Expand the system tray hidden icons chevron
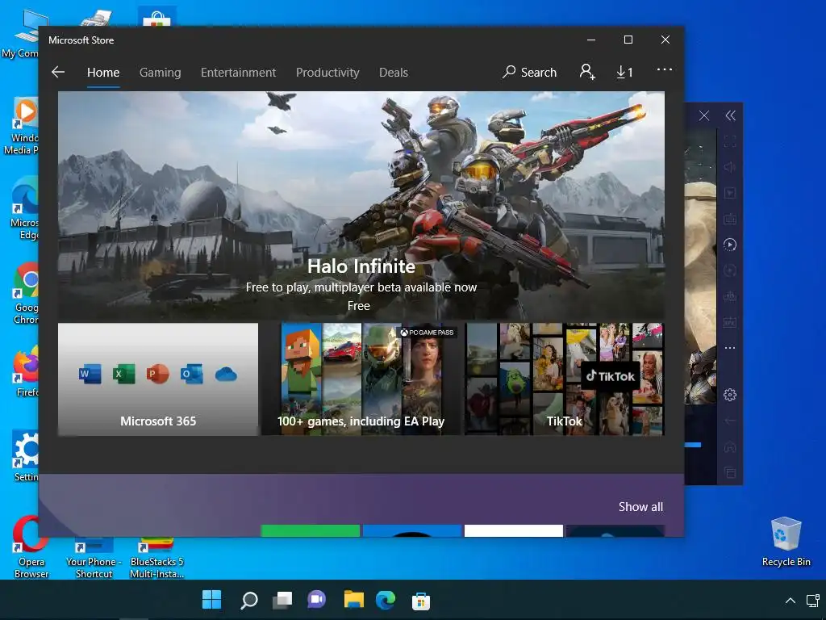Viewport: 826px width, 620px height. coord(791,601)
